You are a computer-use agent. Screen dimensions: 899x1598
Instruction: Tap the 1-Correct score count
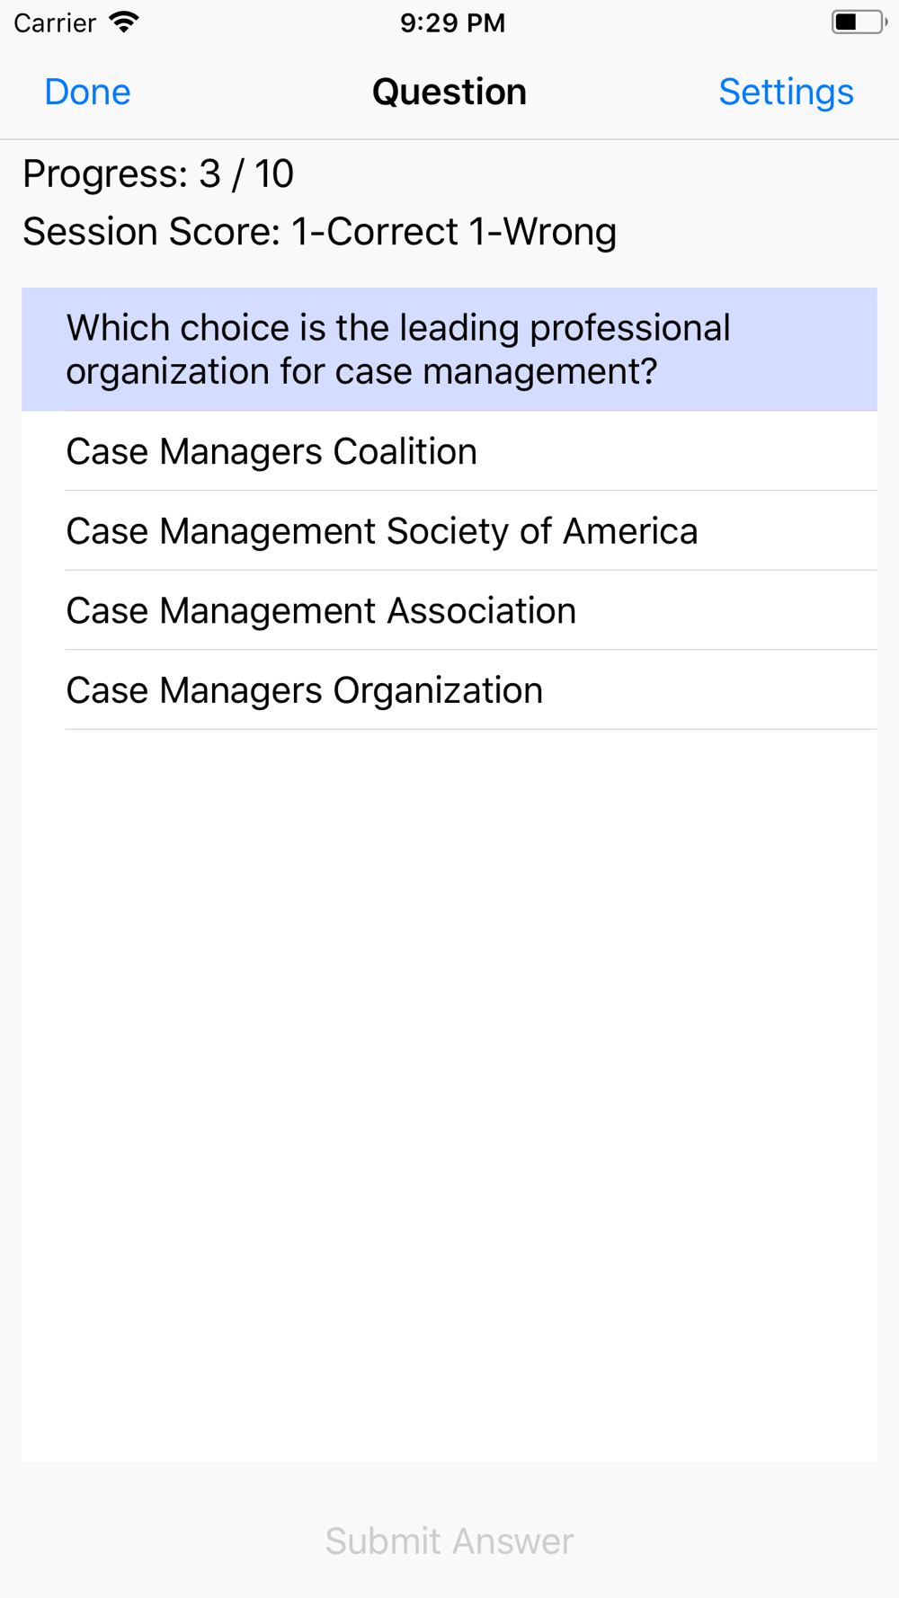[x=375, y=232]
